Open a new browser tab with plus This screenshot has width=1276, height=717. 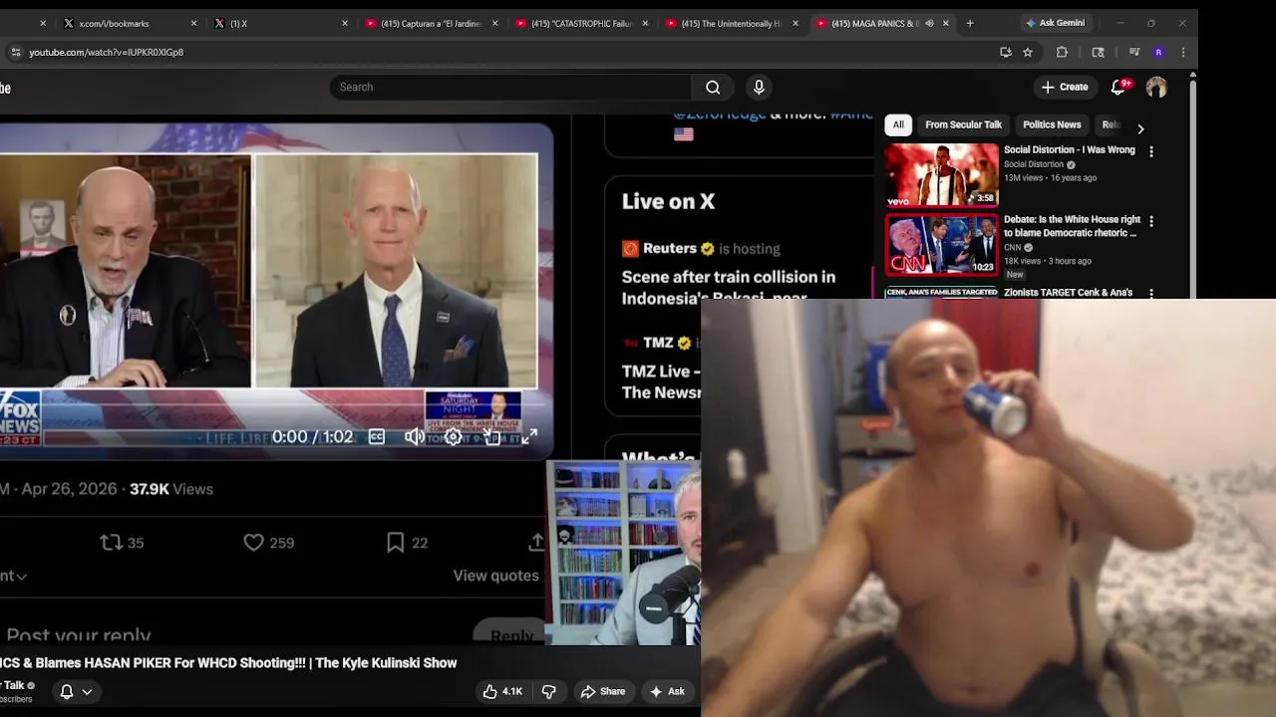click(970, 23)
